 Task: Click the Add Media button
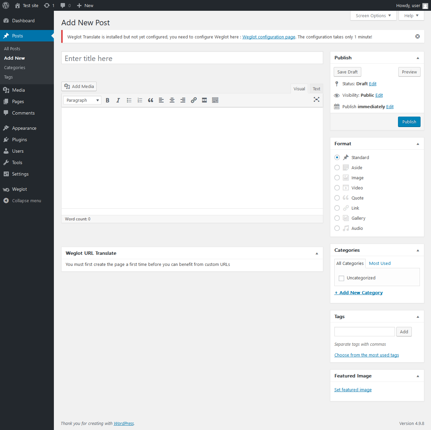pos(79,86)
